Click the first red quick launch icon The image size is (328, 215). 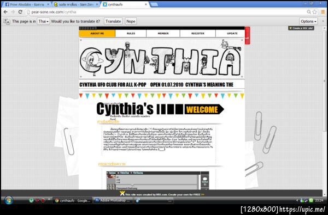tap(37, 200)
